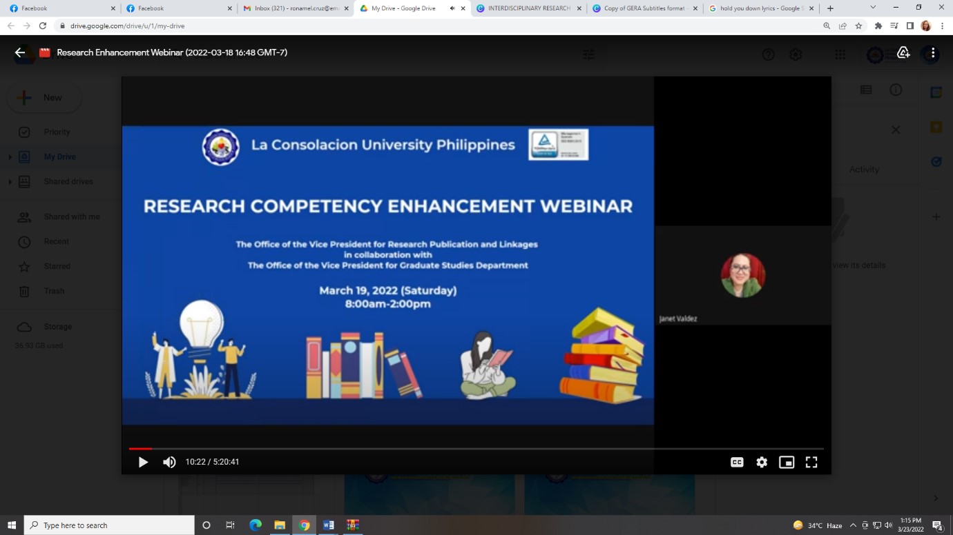Bookmark this page with star icon
Screen dimensions: 953x535
point(858,26)
